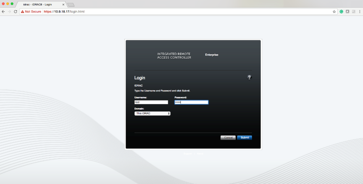Screen dimensions: 363x184
Task: Open Chrome's three-dot menu
Action: [360, 12]
